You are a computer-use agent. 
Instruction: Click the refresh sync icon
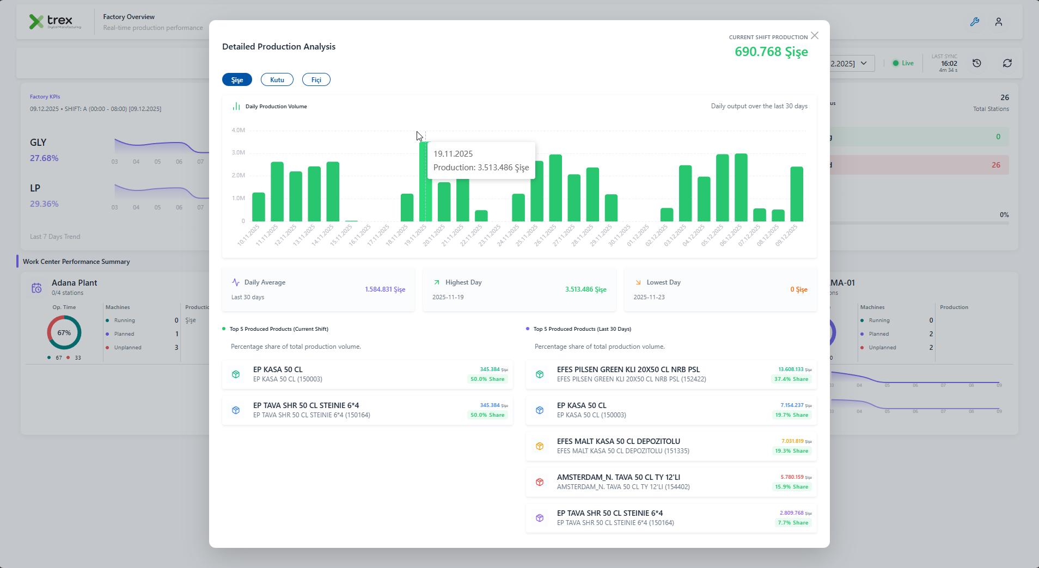[x=1007, y=63]
